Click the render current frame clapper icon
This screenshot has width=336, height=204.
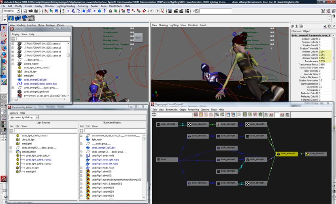(x=176, y=11)
